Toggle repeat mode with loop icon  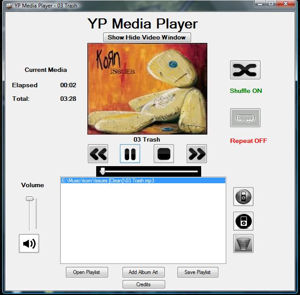245,118
